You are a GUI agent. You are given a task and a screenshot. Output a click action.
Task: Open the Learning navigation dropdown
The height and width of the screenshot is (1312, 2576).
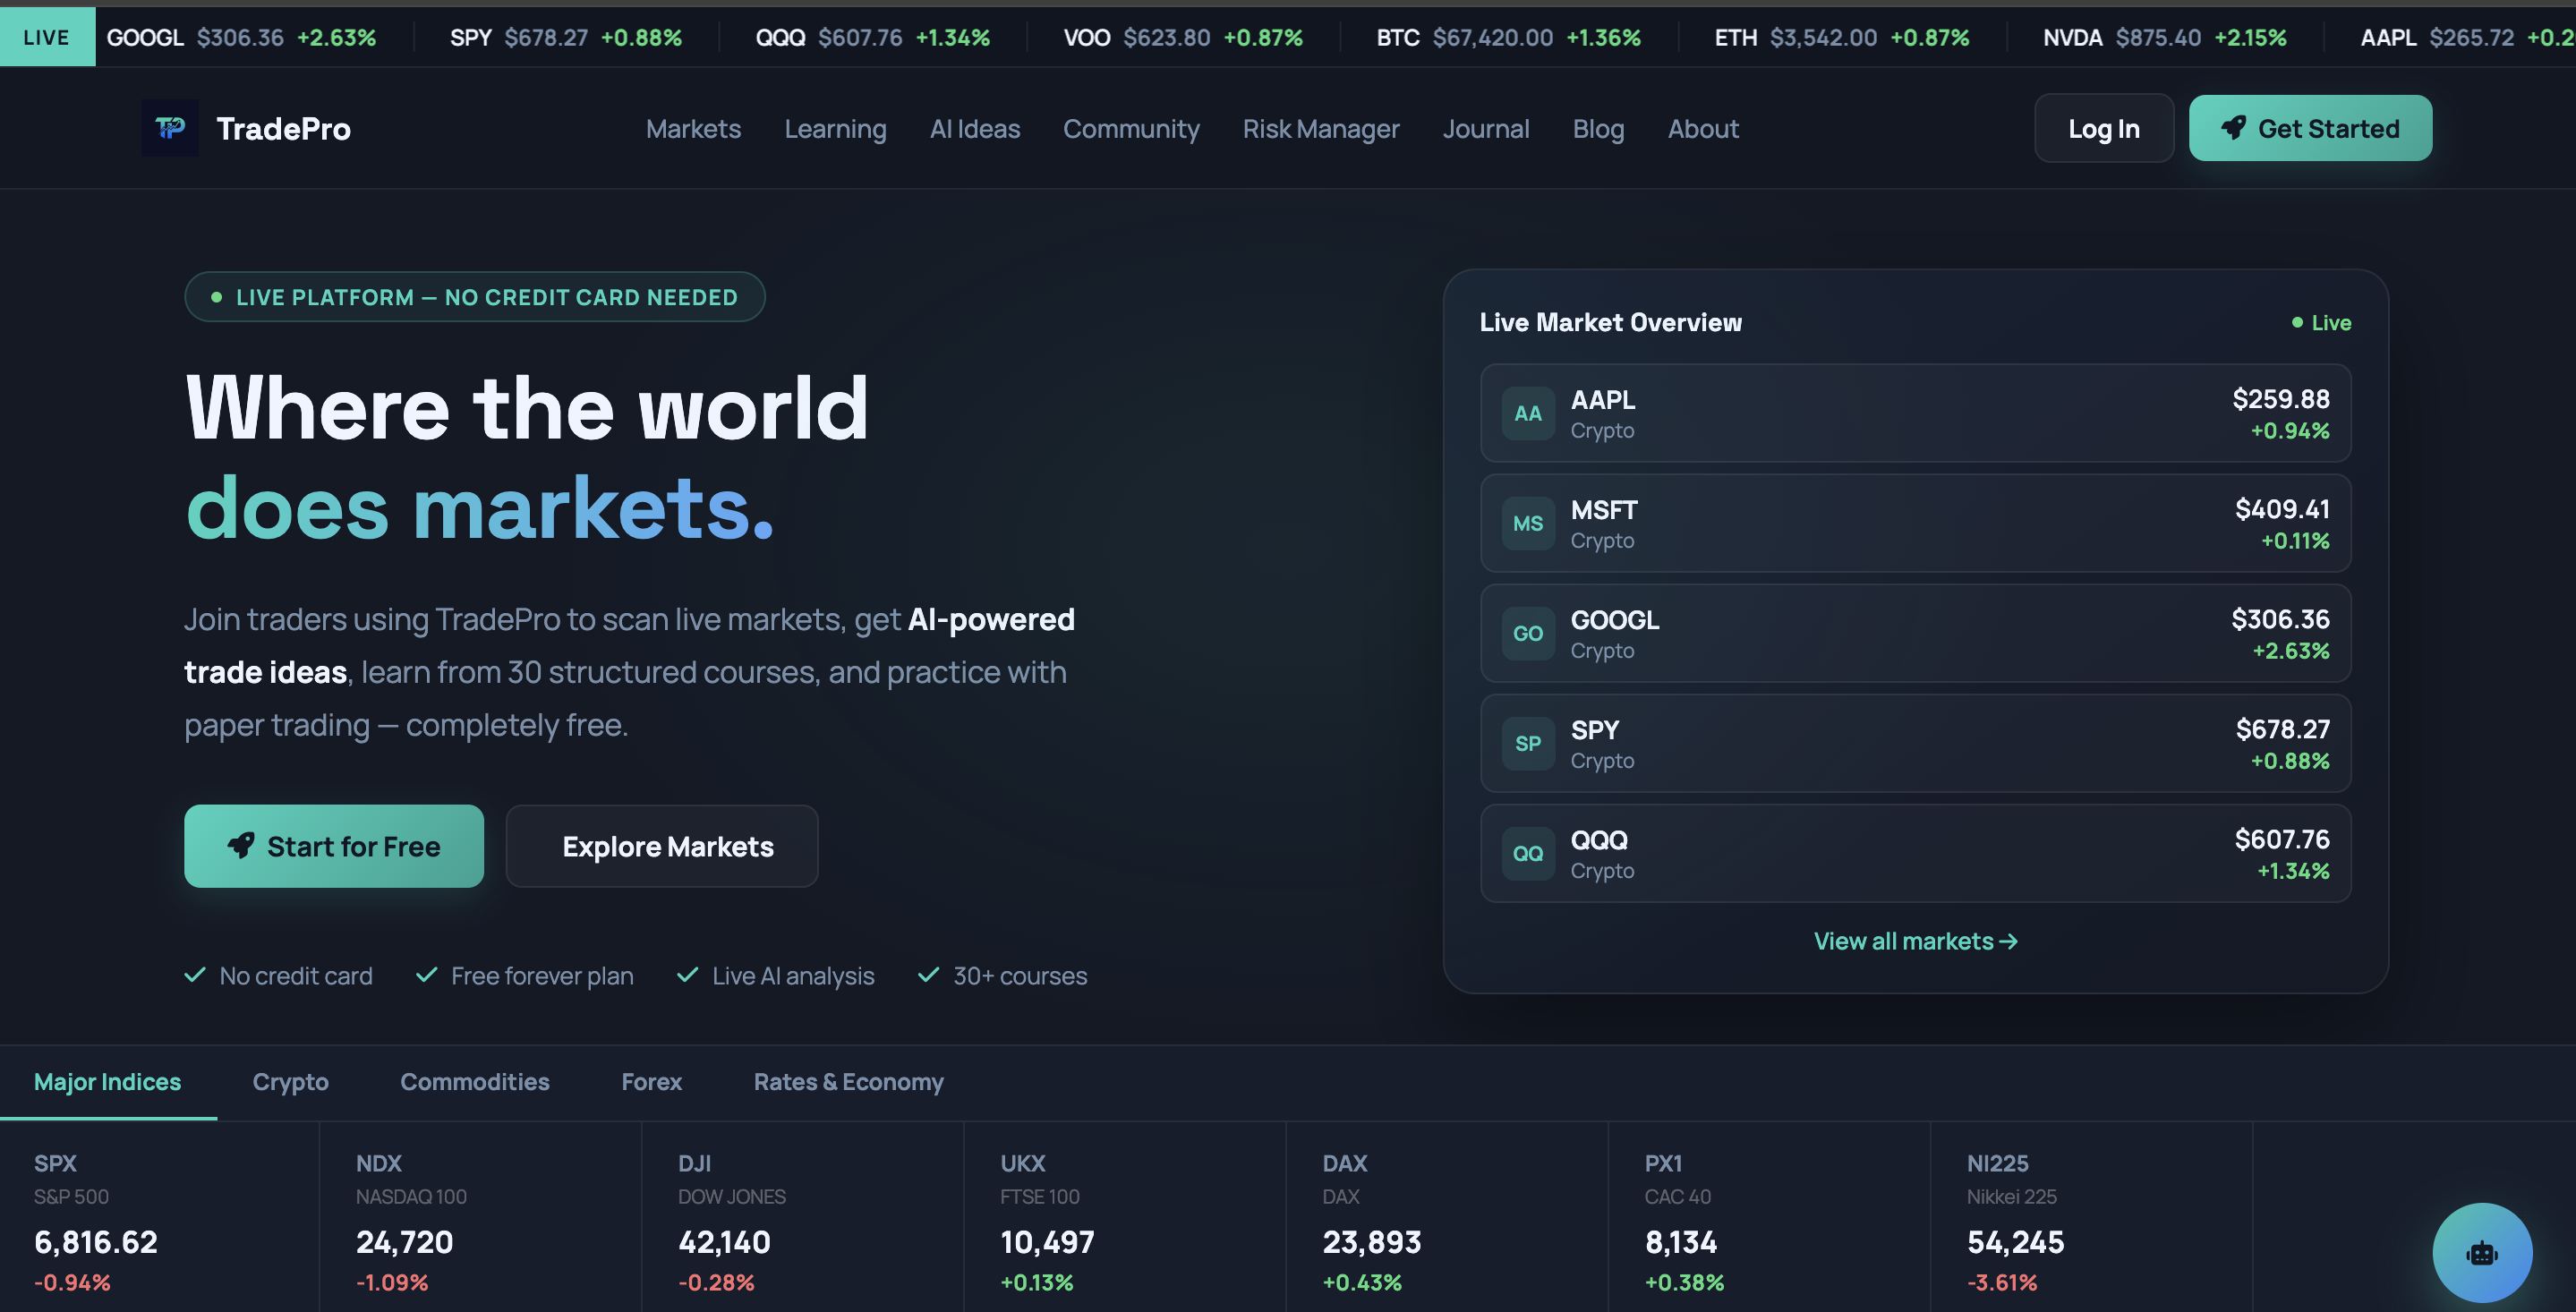[836, 128]
